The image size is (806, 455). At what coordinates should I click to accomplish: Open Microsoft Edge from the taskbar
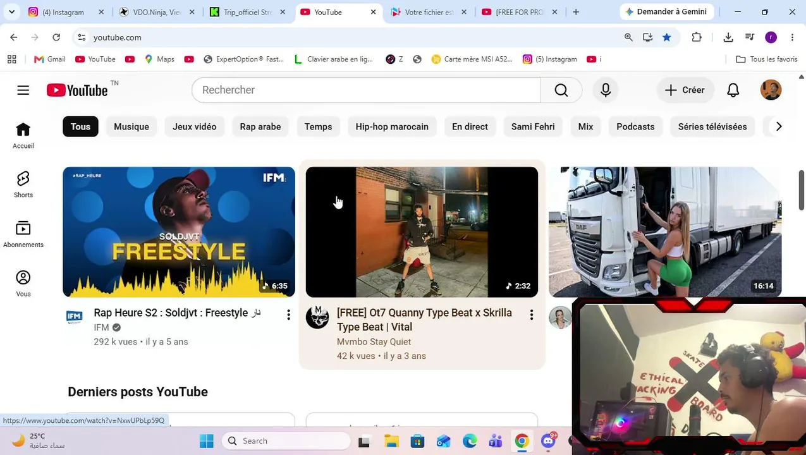point(470,441)
